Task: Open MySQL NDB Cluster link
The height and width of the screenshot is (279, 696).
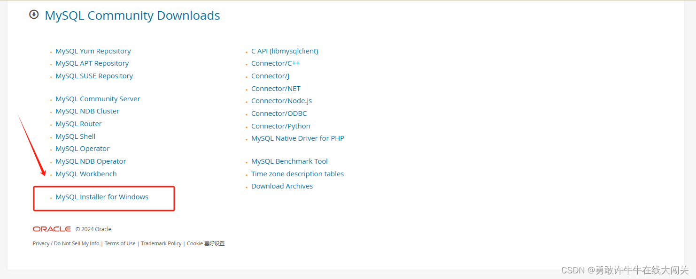Action: tap(87, 111)
